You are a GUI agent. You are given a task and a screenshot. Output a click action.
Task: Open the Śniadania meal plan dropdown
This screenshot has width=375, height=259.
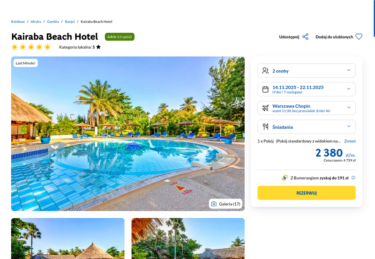(x=307, y=126)
